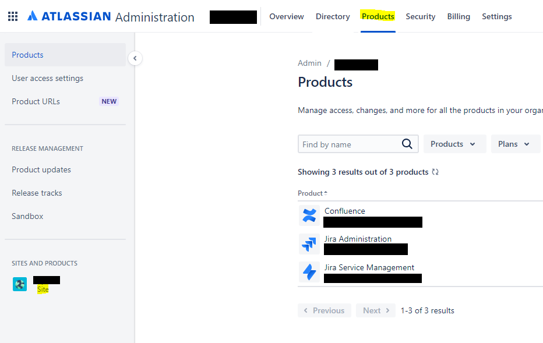Click the Jira Service Management product icon
Image resolution: width=543 pixels, height=343 pixels.
(309, 272)
